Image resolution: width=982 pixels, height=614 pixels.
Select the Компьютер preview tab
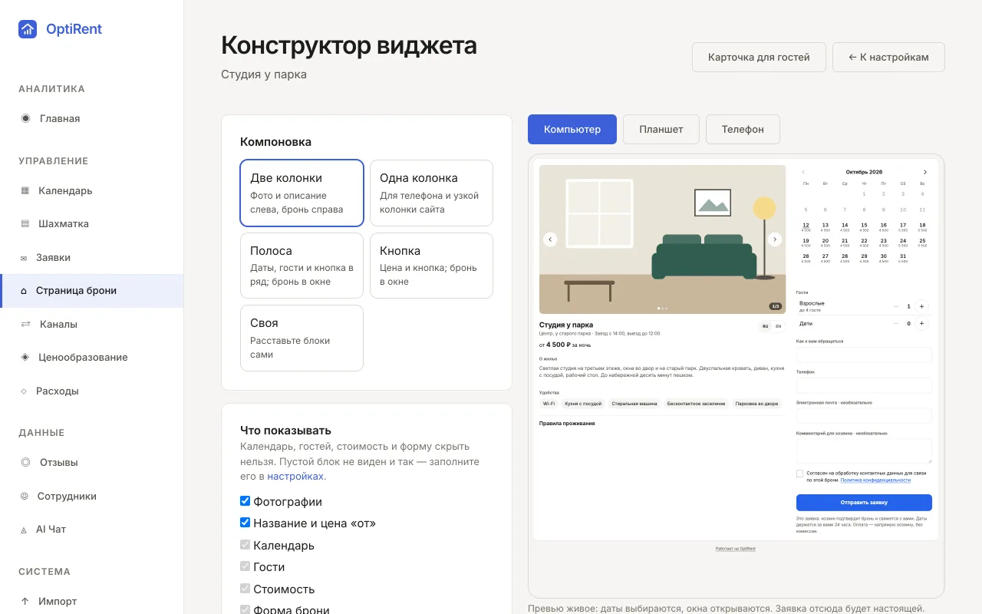(572, 129)
